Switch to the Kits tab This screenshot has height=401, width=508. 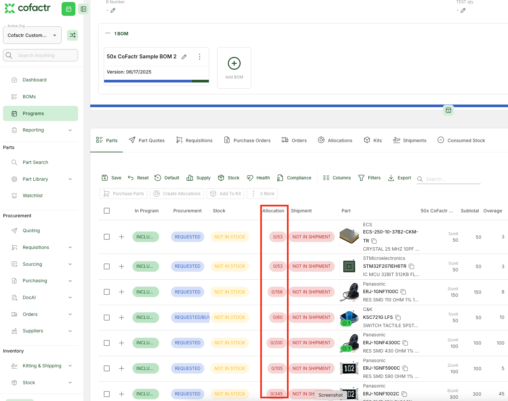point(373,140)
